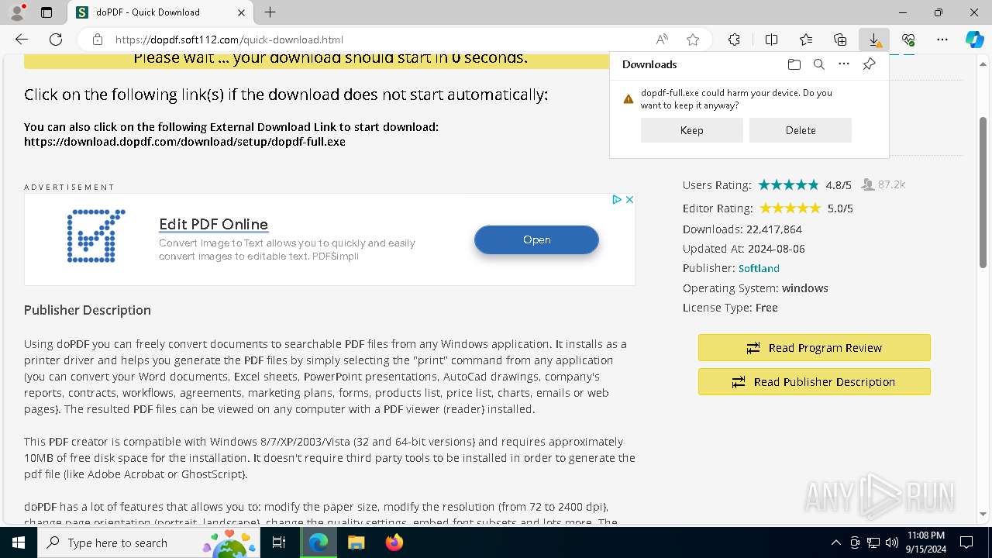
Task: Toggle Split screen icon
Action: point(771,40)
